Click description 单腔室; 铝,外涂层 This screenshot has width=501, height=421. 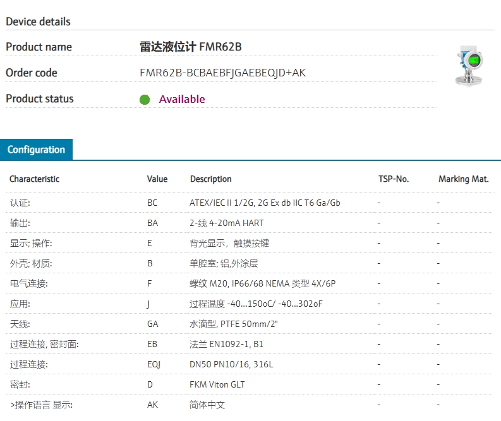[224, 263]
